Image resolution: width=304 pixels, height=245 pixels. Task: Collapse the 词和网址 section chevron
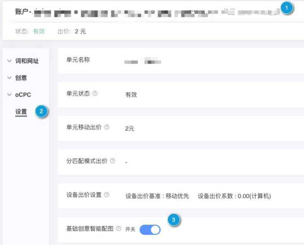click(9, 61)
